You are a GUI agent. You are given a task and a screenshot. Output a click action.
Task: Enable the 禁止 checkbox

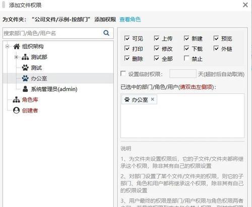coord(186,58)
